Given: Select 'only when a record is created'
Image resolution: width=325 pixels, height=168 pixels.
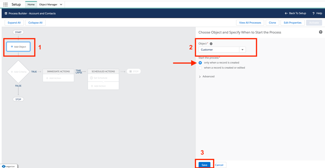Looking at the screenshot, I should click(200, 63).
